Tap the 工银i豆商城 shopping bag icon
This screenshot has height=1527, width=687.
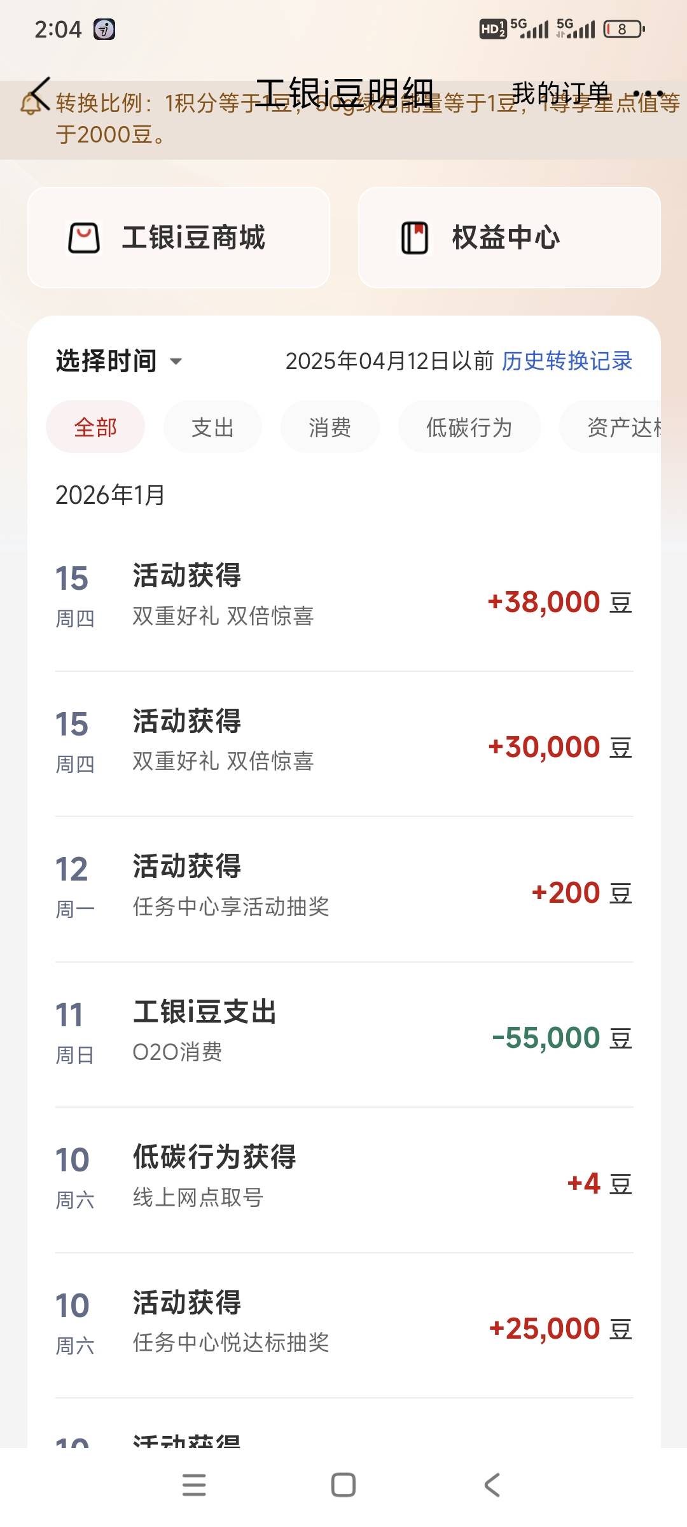point(84,238)
